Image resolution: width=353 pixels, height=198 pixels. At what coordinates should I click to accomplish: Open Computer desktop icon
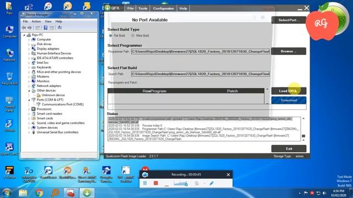pos(9,32)
